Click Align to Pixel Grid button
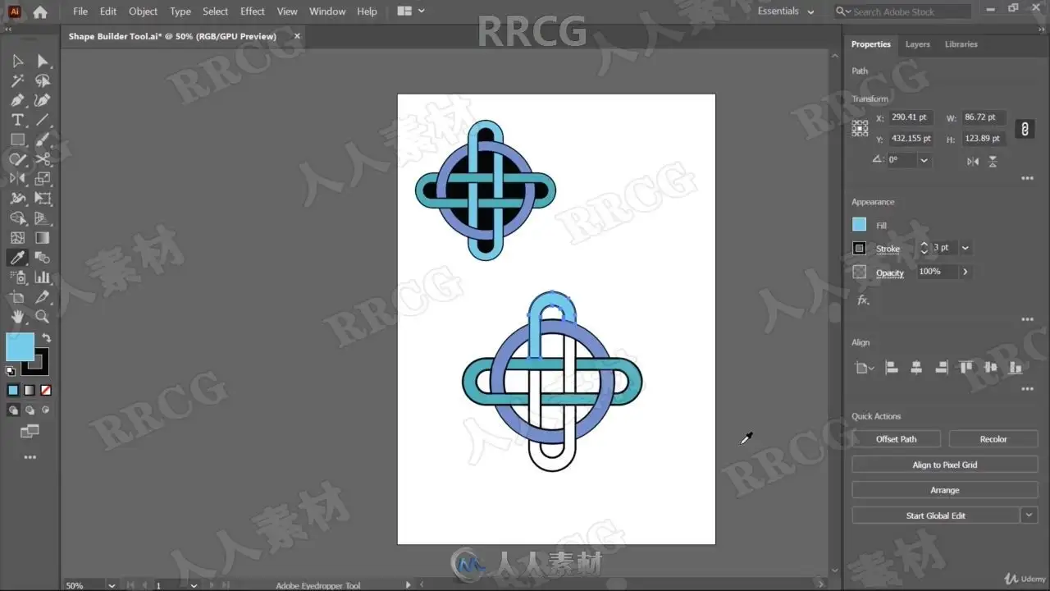 (x=945, y=465)
